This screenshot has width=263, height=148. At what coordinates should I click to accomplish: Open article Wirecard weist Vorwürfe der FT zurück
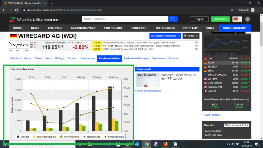click(179, 77)
